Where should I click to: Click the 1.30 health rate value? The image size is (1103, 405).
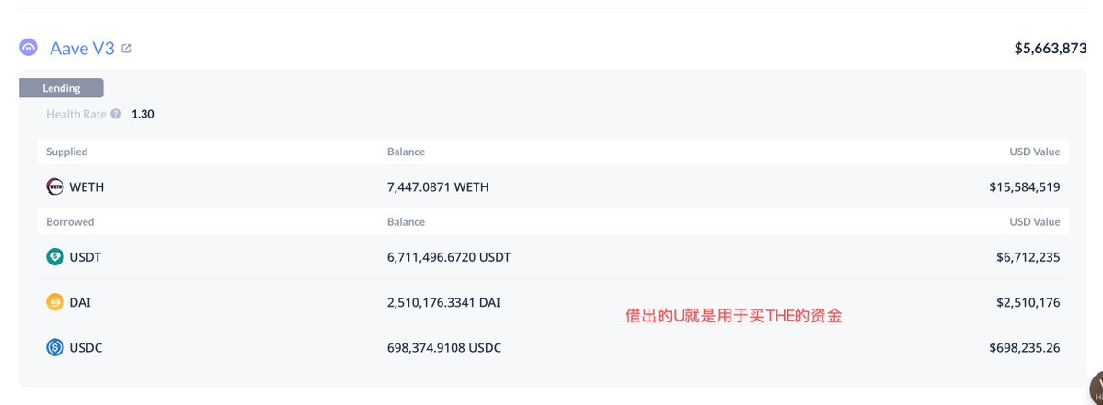pos(143,114)
